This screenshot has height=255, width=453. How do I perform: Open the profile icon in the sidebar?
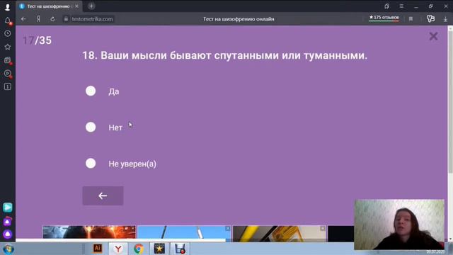pos(8,7)
